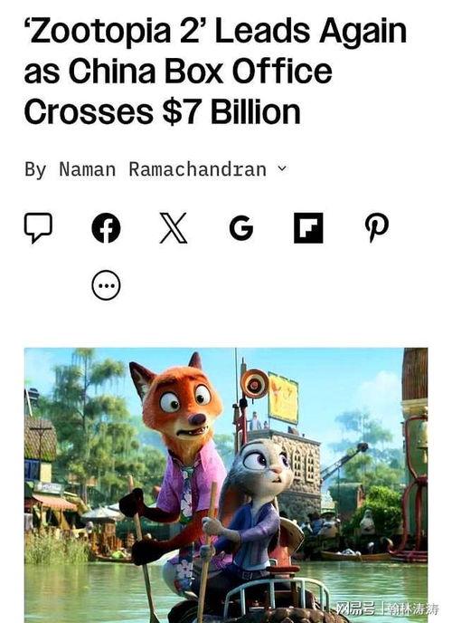Share the article on Facebook

tap(106, 228)
